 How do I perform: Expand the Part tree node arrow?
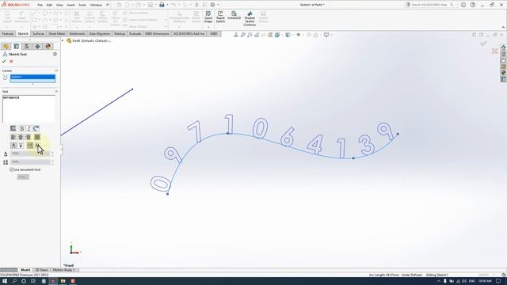tap(63, 40)
